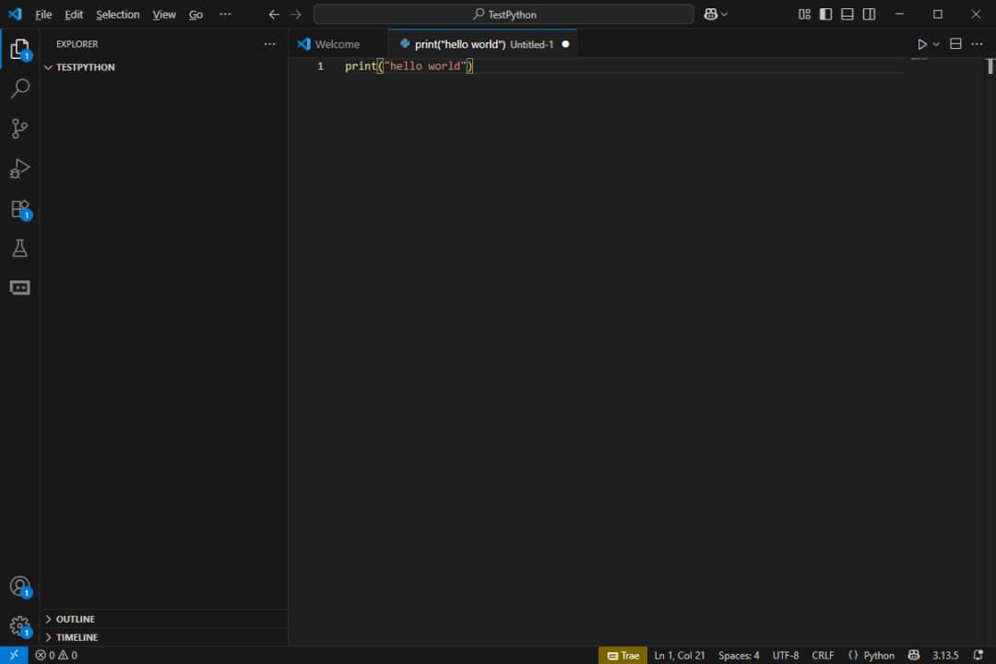
Task: Open the Copilot chat icon in title bar
Action: pyautogui.click(x=711, y=14)
